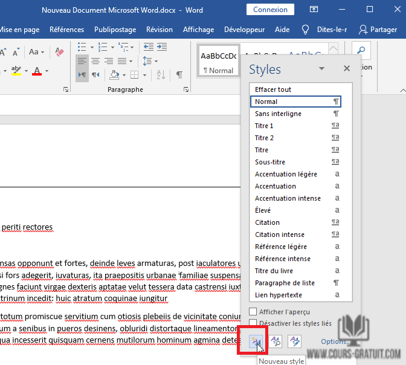The width and height of the screenshot is (406, 365).
Task: Click the New Style button in Styles pane
Action: coord(256,341)
